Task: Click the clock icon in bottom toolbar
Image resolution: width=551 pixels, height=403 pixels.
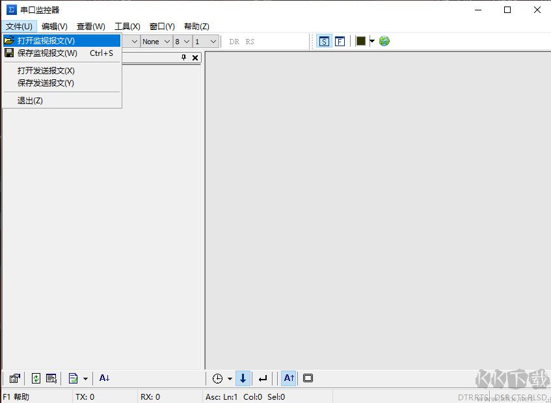Action: [x=217, y=378]
